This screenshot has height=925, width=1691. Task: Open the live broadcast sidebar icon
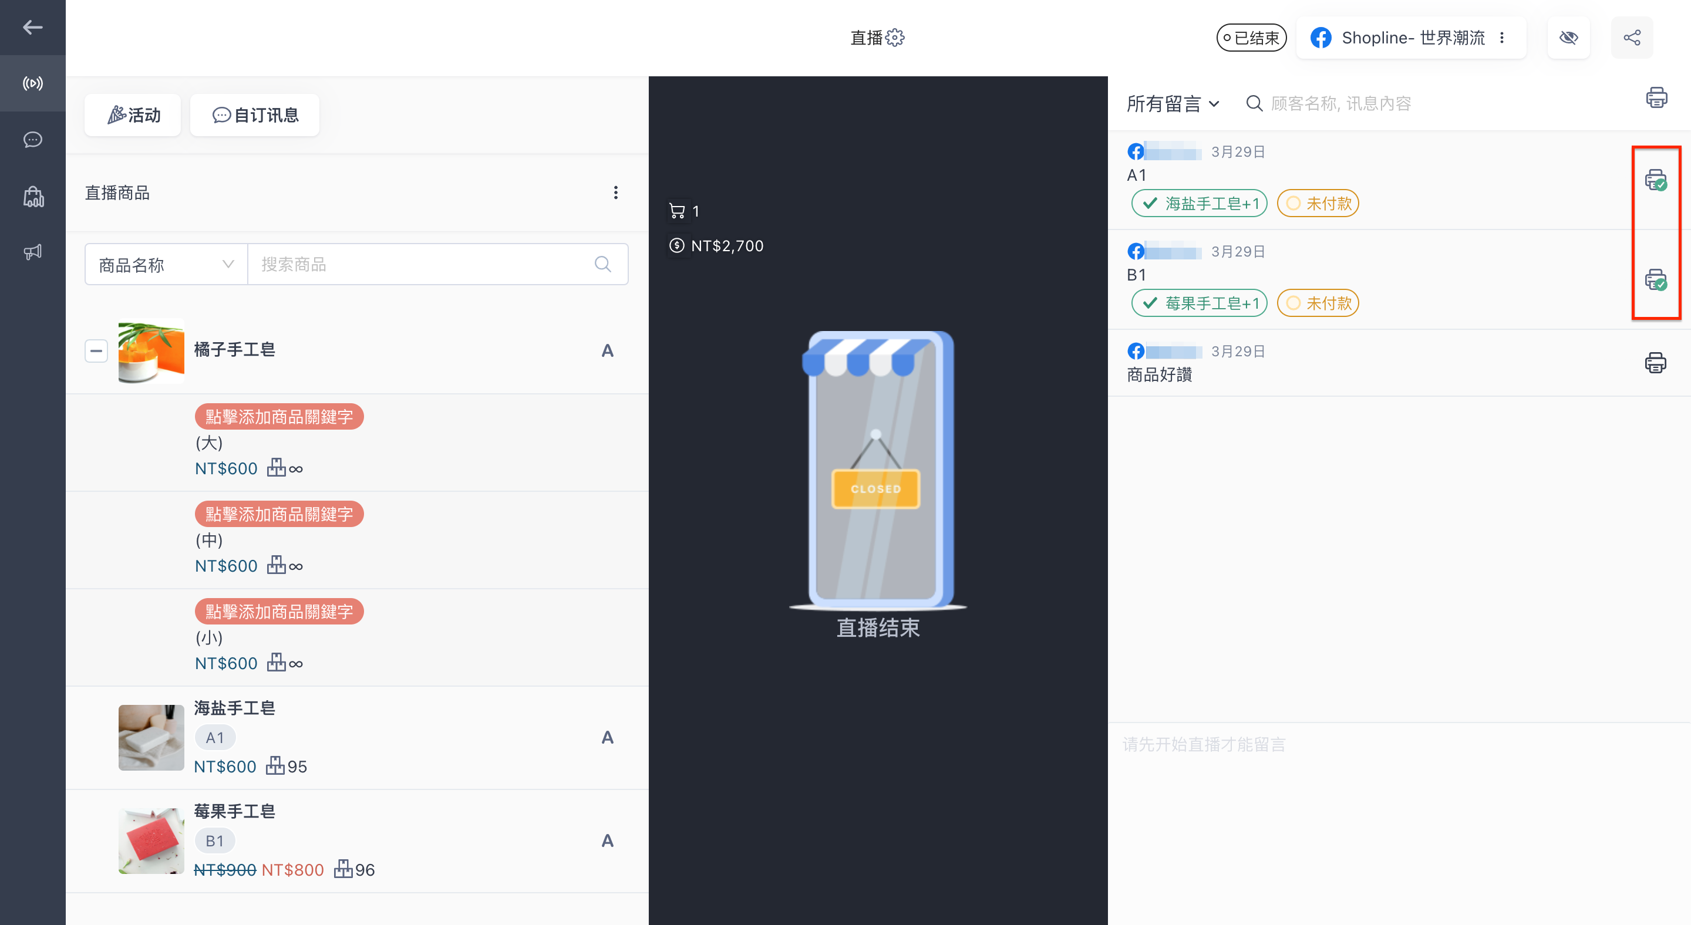(x=33, y=83)
